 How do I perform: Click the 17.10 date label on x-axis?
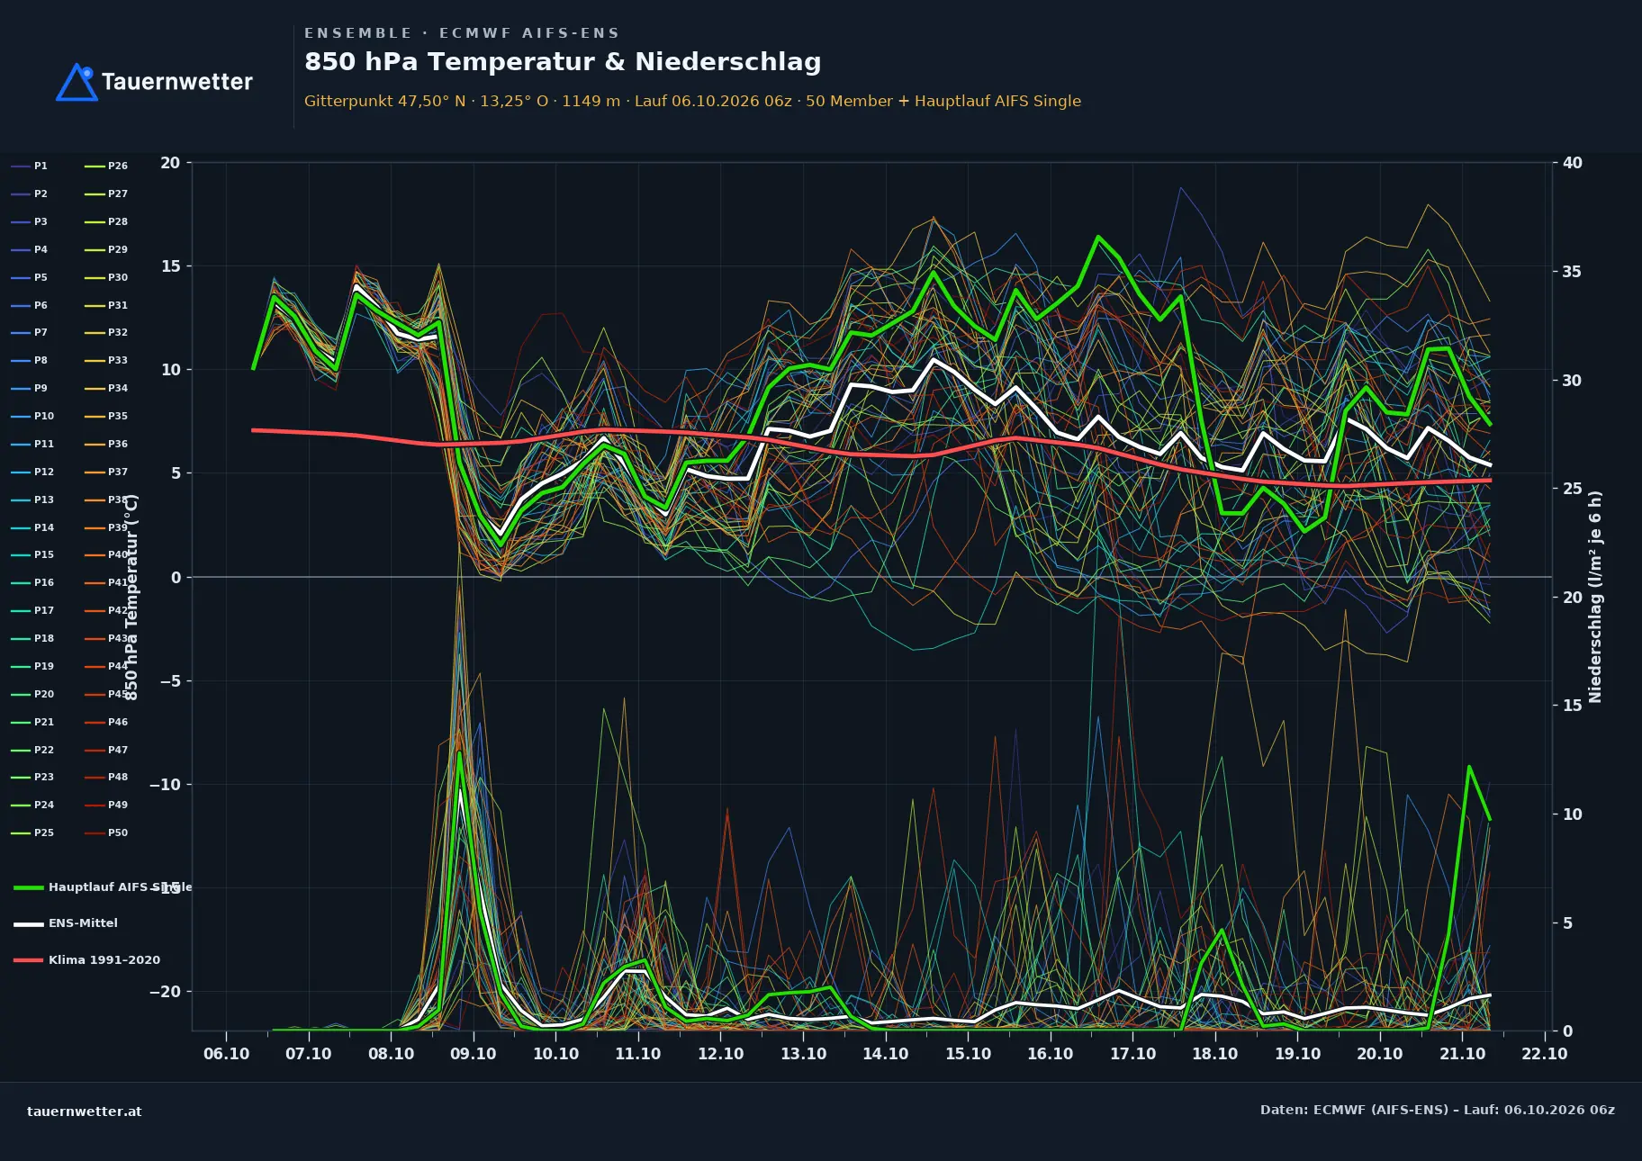pos(1132,1054)
